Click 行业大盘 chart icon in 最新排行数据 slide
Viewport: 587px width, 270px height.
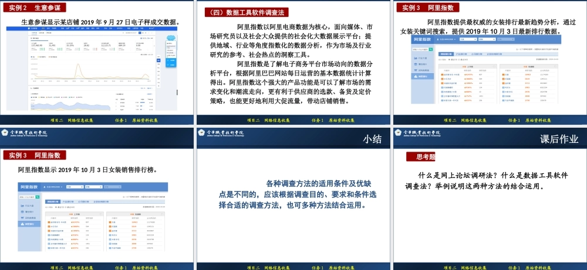coord(416,58)
